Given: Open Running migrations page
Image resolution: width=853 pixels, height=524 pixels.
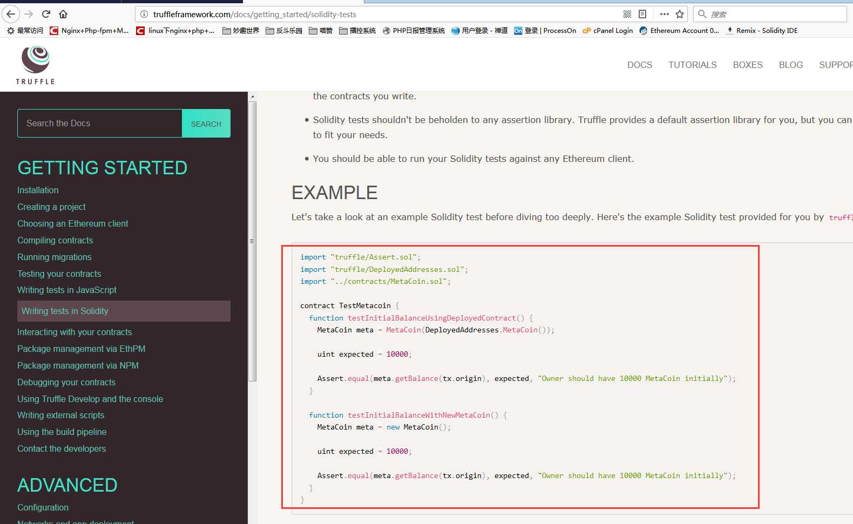Looking at the screenshot, I should tap(54, 257).
